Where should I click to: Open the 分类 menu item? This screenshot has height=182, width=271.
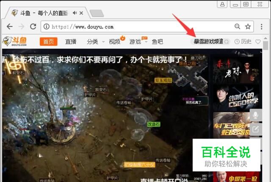(92, 42)
